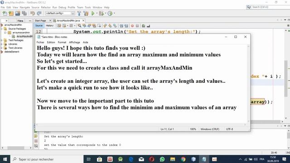Image resolution: width=290 pixels, height=163 pixels.
Task: Click Stop Macro Recording square icon
Action: click(137, 26)
